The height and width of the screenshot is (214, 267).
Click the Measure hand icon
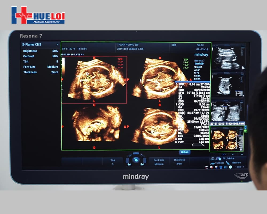click(x=228, y=163)
